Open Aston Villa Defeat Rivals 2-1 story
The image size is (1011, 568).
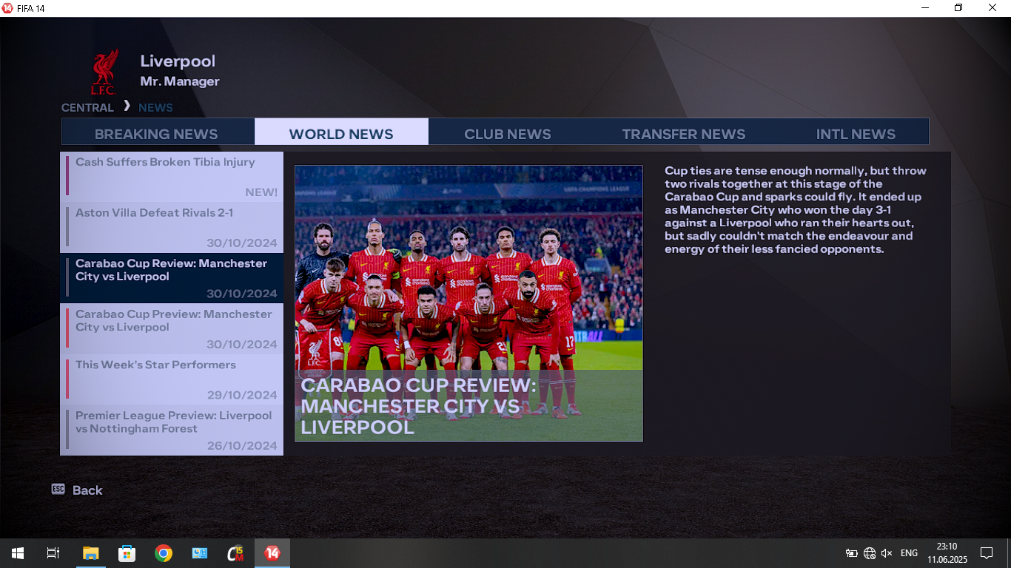coord(172,228)
